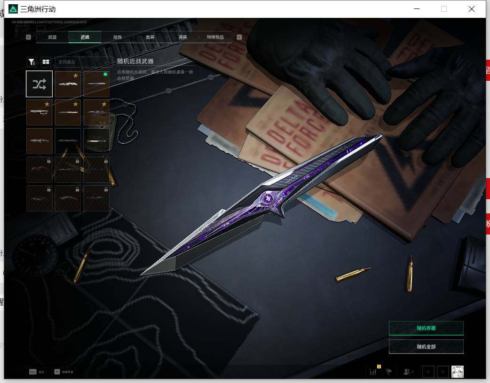Click the second plus squad slot
The width and height of the screenshot is (490, 383).
click(443, 372)
